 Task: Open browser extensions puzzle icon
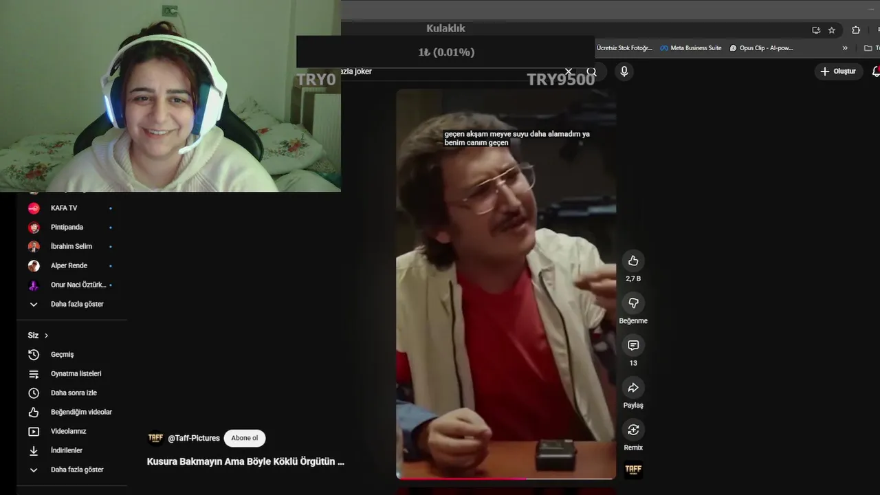tap(856, 30)
